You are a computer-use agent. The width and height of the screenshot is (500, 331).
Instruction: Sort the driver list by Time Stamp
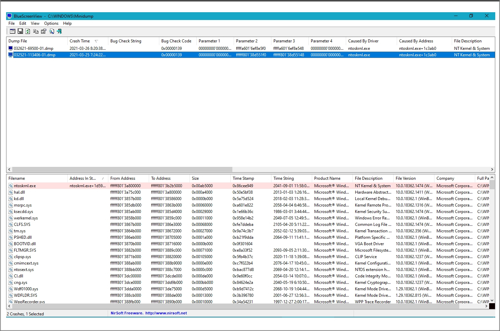pos(251,178)
